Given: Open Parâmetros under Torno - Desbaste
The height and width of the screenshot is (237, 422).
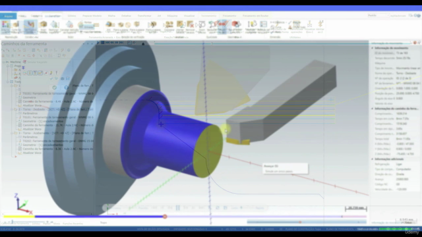Looking at the screenshot, I should point(30,113).
